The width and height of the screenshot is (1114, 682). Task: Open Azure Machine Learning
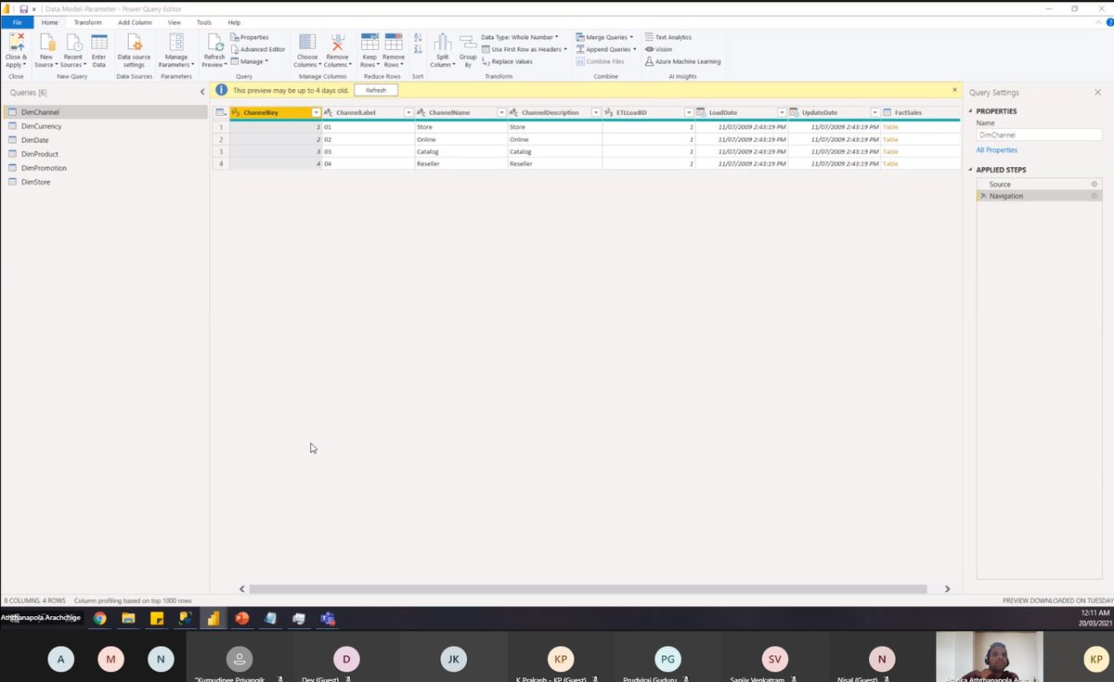coord(683,61)
